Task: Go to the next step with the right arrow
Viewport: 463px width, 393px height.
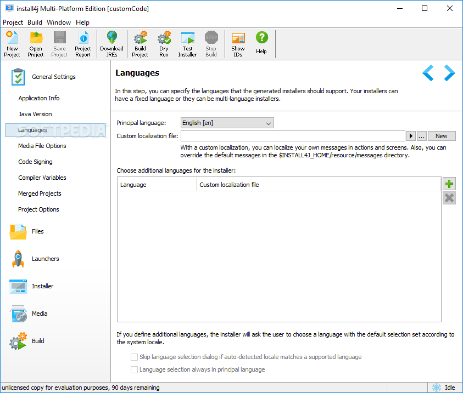Action: 449,73
